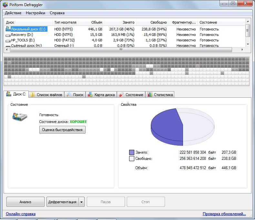Switch to the Статистика tab

(160, 95)
